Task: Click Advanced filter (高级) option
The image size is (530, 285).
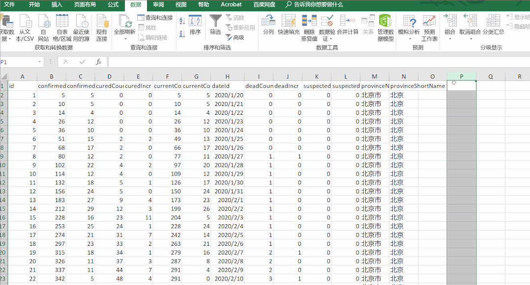Action: [235, 37]
